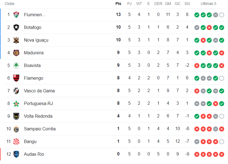Click Fluminense's most recent win indicator
The height and width of the screenshot is (164, 228).
(x=209, y=15)
